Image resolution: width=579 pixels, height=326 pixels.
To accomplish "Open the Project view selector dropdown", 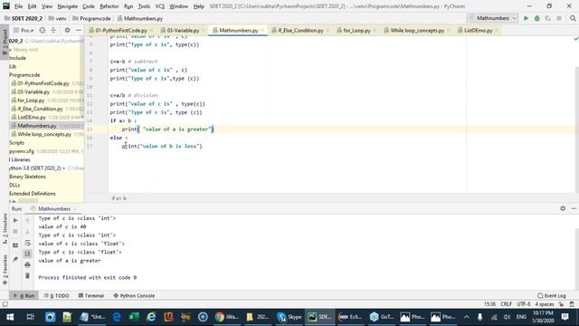I will [24, 30].
